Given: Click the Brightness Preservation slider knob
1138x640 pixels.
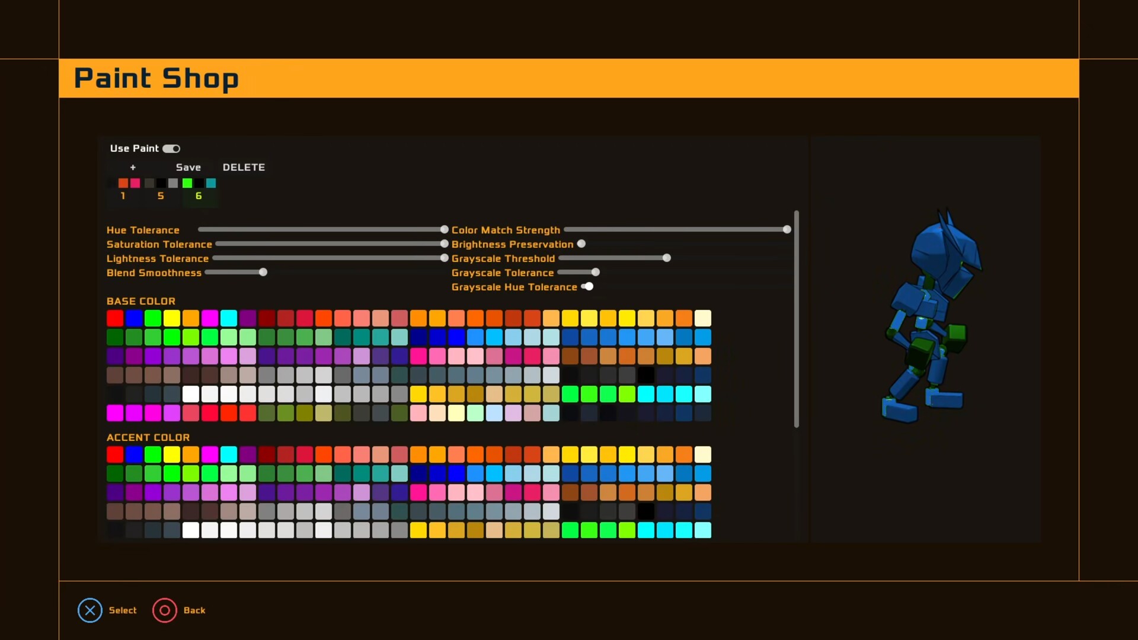Looking at the screenshot, I should click(581, 244).
